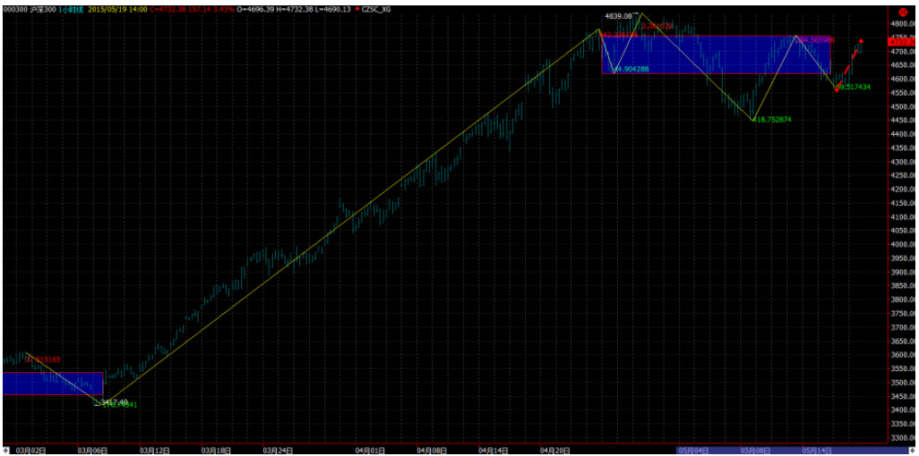Click the 03月18日 date on time axis
This screenshot has width=919, height=456.
[216, 450]
